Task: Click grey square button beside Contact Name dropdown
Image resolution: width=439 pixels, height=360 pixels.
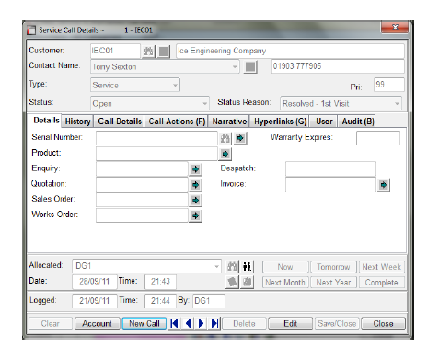Action: click(250, 66)
